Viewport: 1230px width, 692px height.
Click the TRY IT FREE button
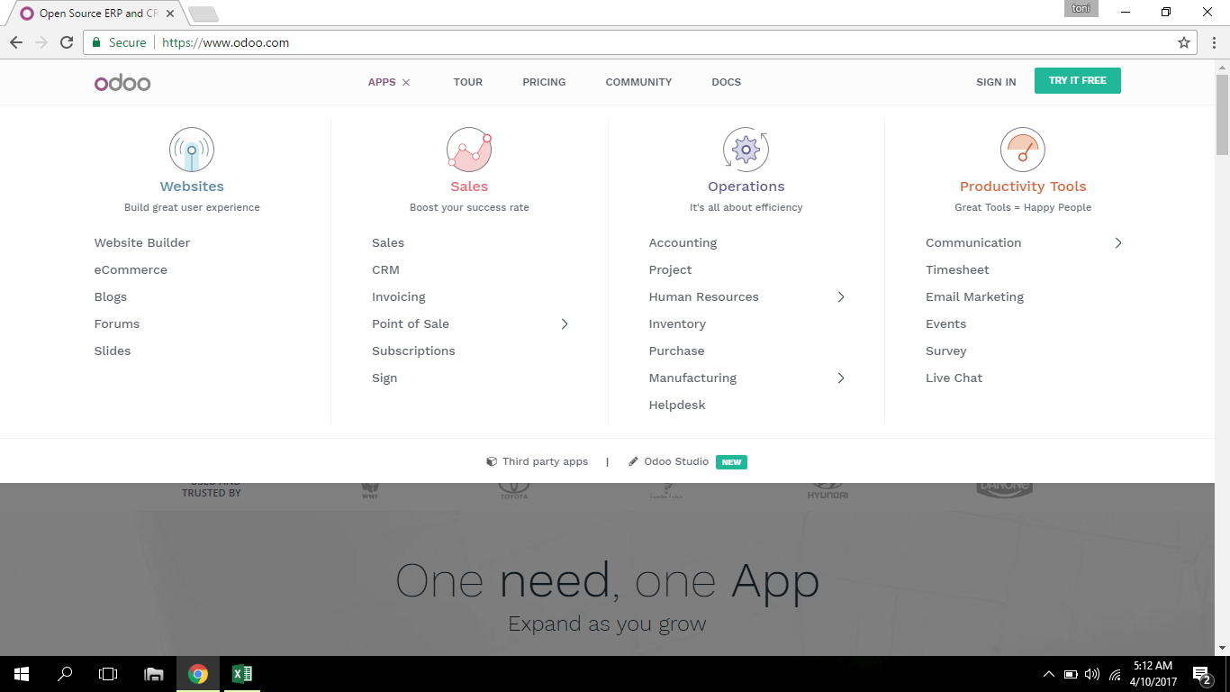click(x=1077, y=80)
